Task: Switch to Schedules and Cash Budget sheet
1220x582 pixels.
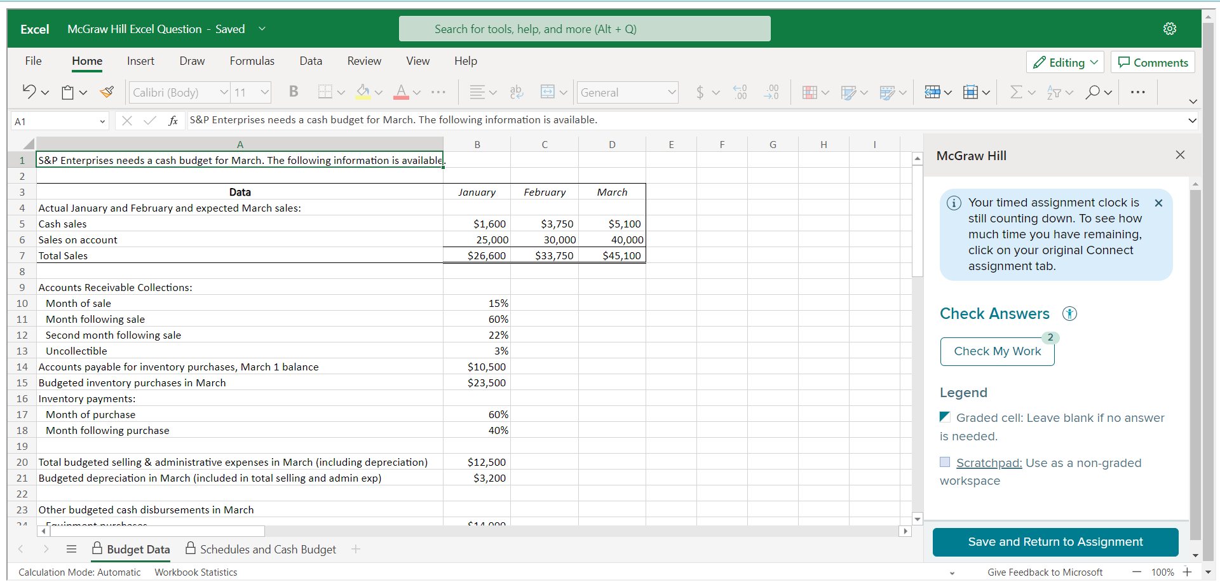Action: [268, 549]
